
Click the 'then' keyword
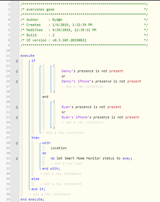click(35, 138)
